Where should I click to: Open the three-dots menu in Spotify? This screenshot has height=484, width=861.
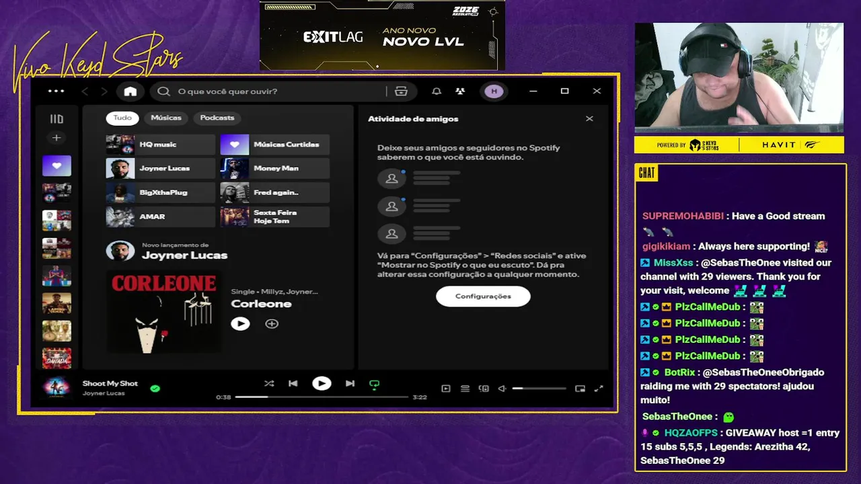57,91
